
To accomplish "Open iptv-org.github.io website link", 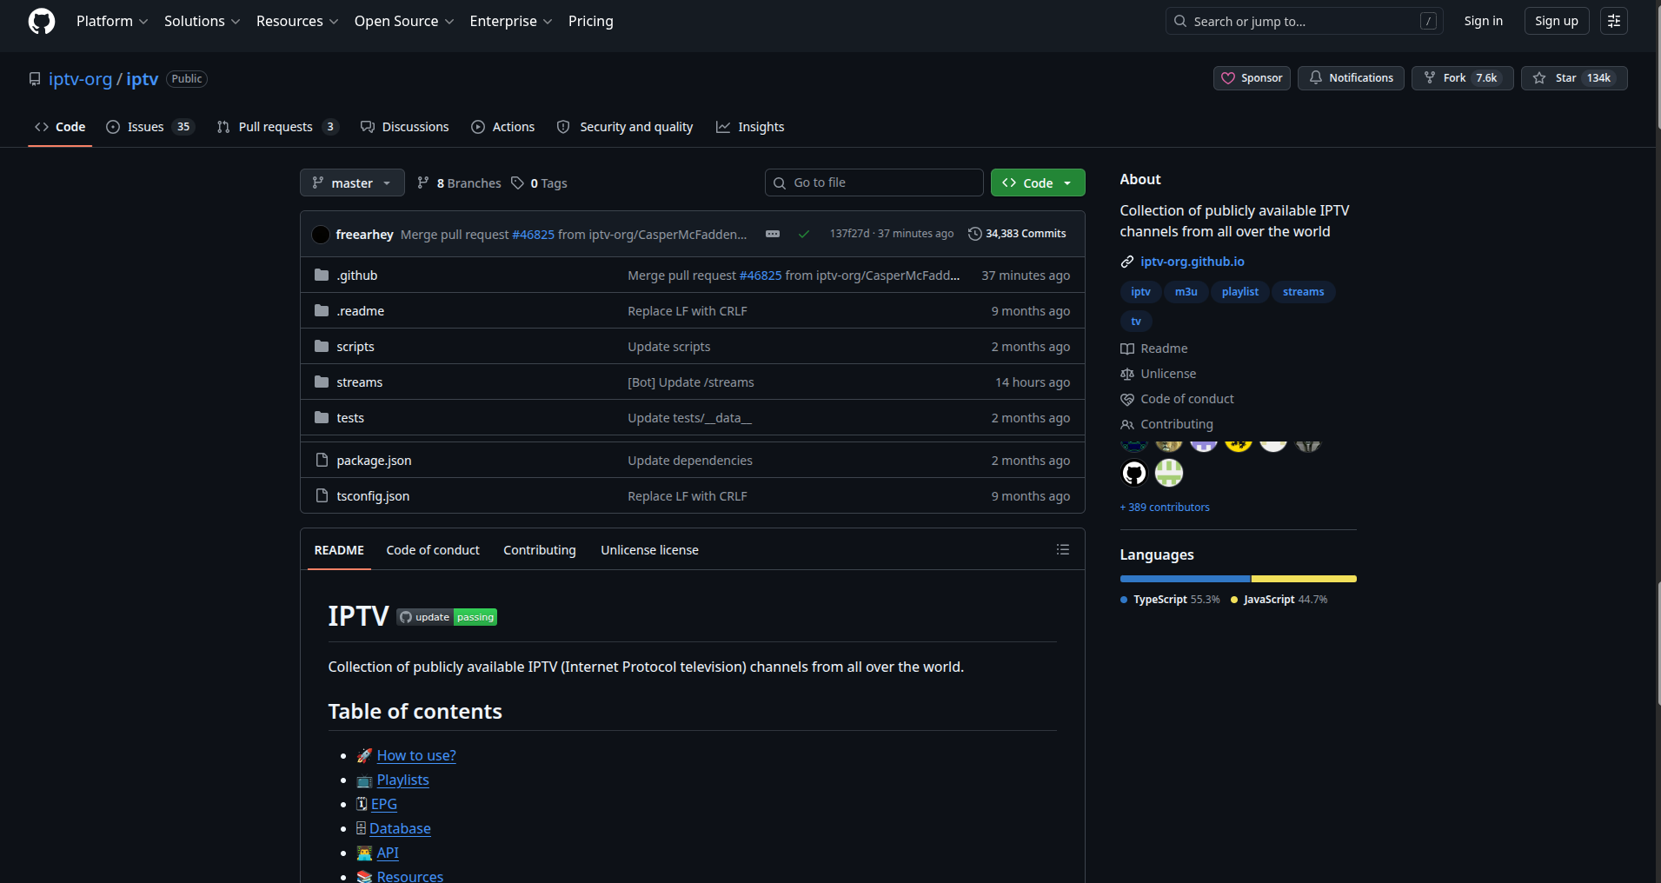I will 1192,262.
